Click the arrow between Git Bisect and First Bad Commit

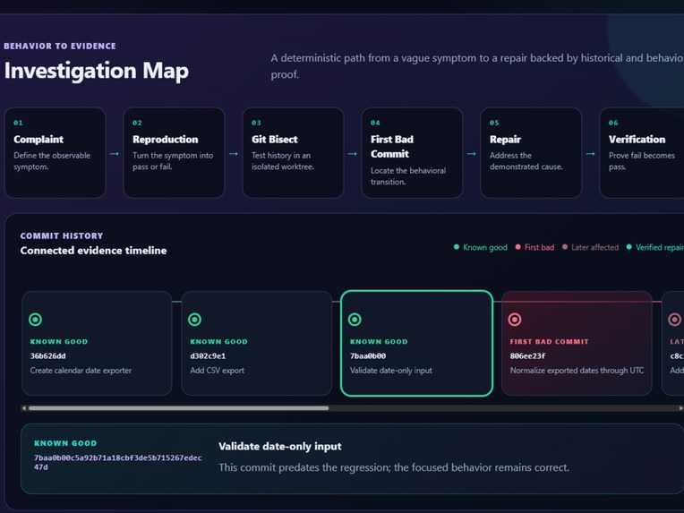pyautogui.click(x=353, y=154)
